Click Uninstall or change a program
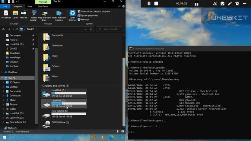This screenshot has height=141, width=251. tap(94, 11)
